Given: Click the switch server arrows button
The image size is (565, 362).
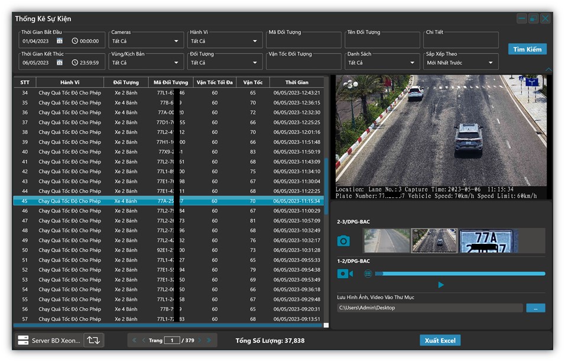Looking at the screenshot, I should coord(94,340).
